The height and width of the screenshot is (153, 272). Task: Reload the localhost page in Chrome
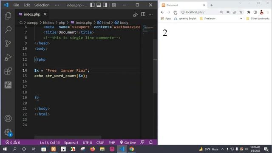pyautogui.click(x=175, y=12)
